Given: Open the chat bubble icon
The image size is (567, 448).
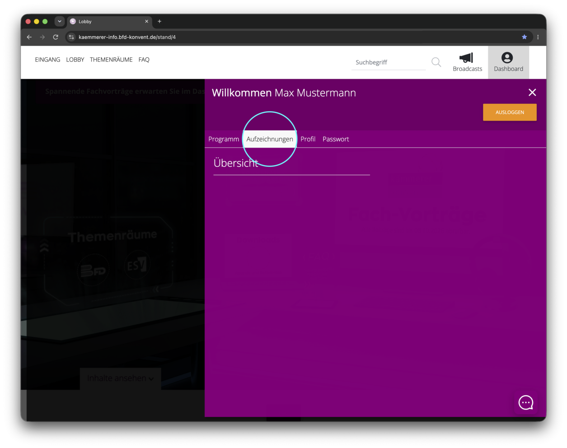Looking at the screenshot, I should 526,402.
